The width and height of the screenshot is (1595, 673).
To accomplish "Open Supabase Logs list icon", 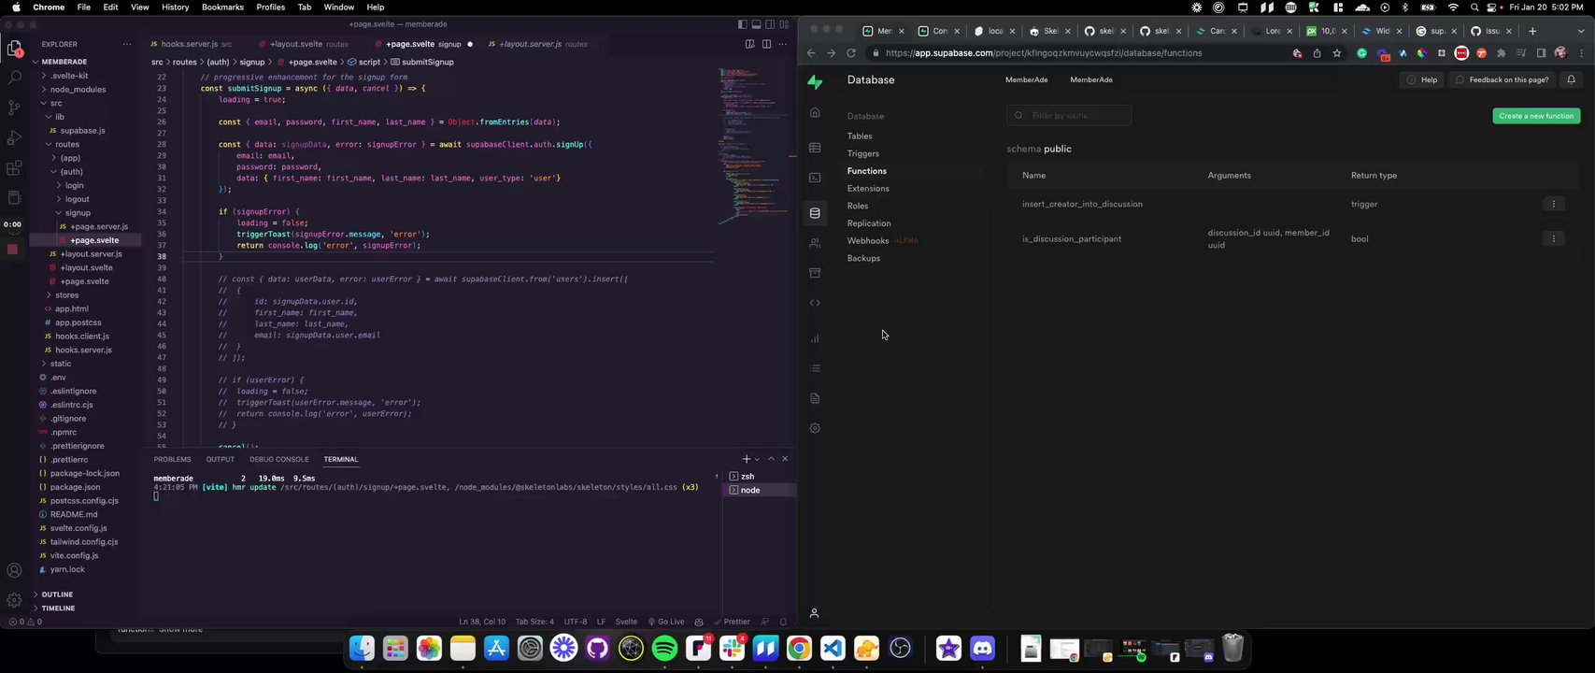I will click(815, 368).
